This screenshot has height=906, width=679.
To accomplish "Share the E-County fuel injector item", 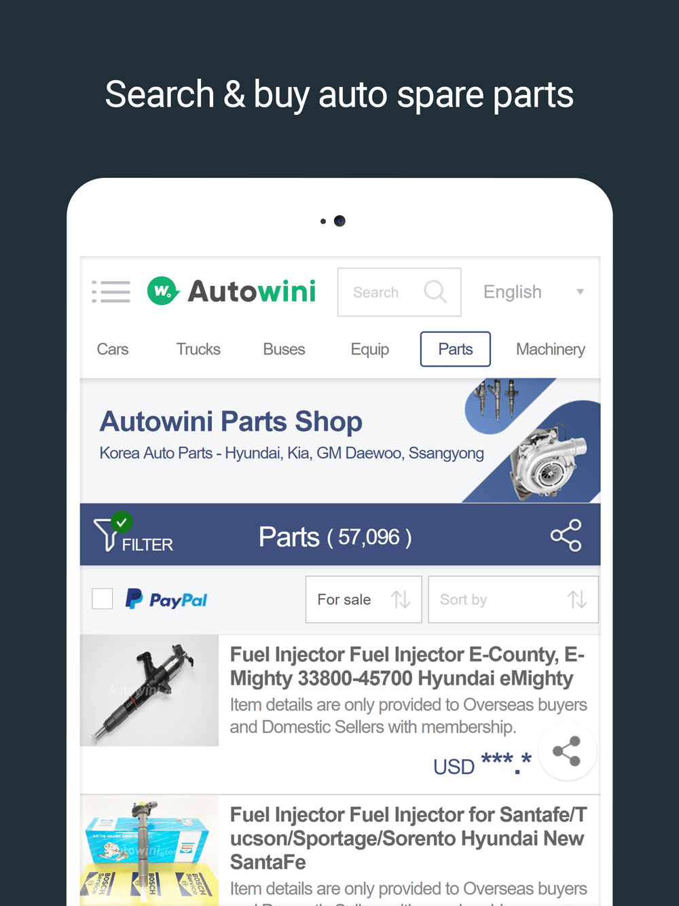I will tap(567, 751).
